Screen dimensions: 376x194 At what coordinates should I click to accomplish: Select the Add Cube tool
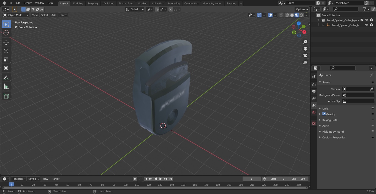[x=6, y=96]
